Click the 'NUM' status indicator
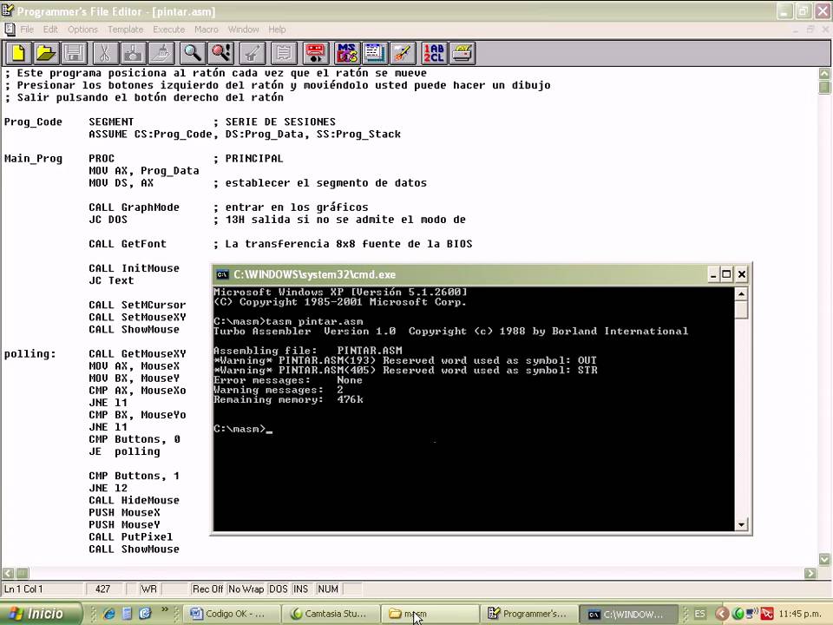This screenshot has height=625, width=833. tap(328, 589)
